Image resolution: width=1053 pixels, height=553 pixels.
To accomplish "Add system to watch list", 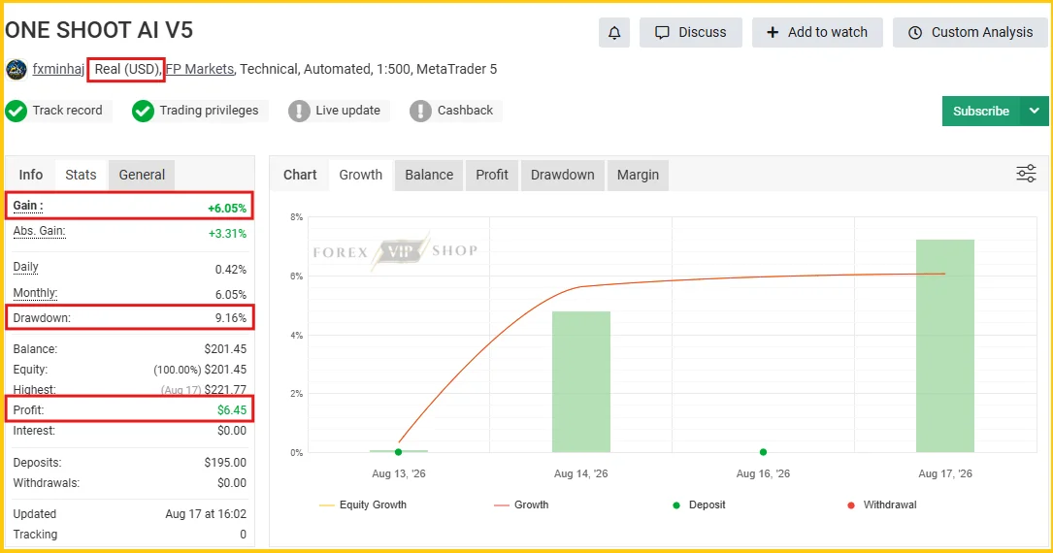I will pos(817,32).
